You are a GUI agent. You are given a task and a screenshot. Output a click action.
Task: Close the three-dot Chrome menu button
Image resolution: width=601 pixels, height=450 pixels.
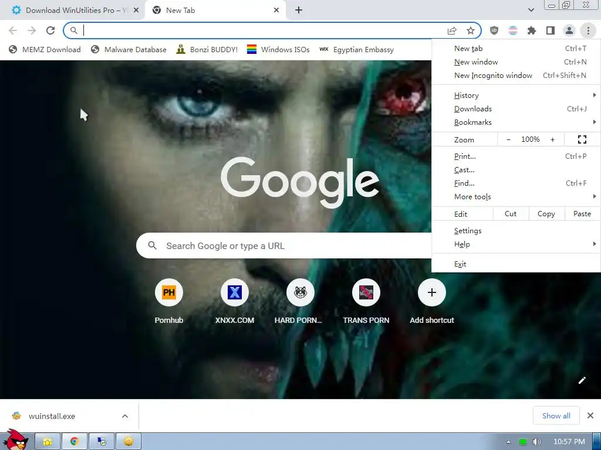(588, 30)
